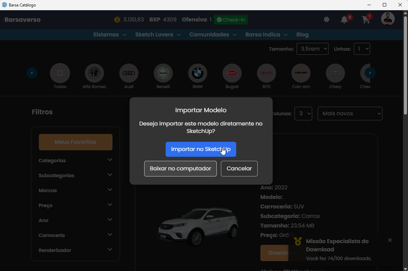Open the Mais novos sort dropdown
This screenshot has height=271, width=408.
[x=350, y=114]
